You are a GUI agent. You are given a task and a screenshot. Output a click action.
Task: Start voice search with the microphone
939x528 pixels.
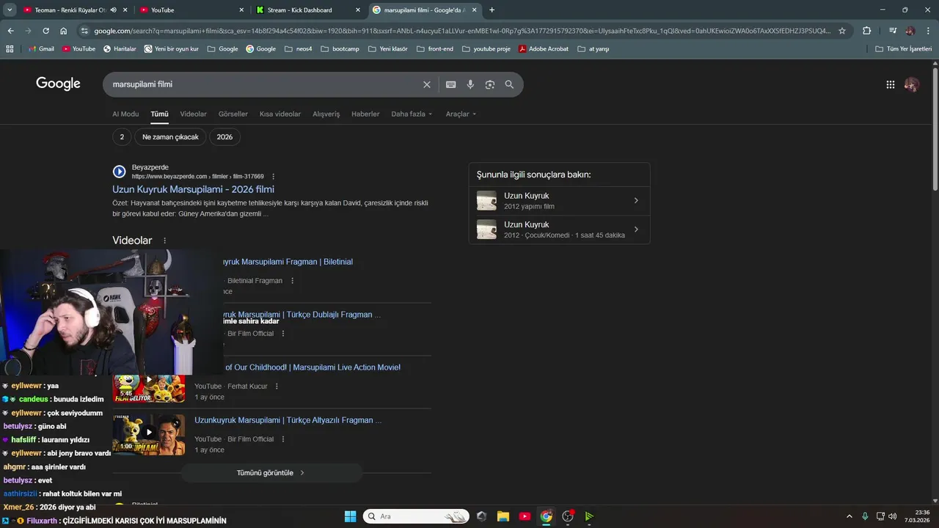(470, 84)
